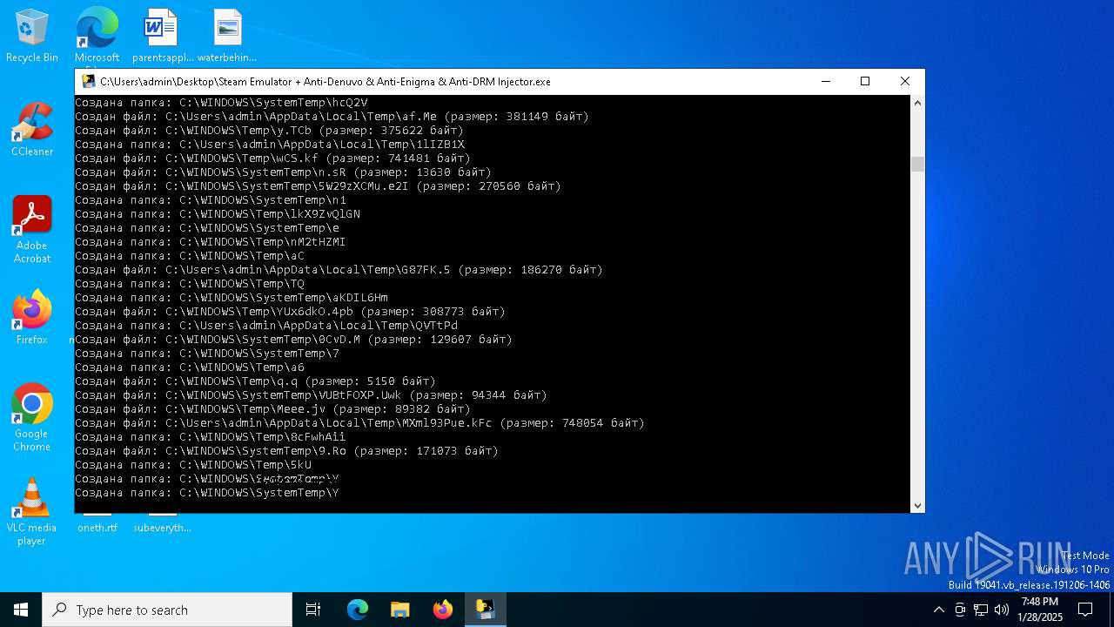
Task: Click the line with folder lkX9ZvQlGN
Action: pyautogui.click(x=218, y=214)
